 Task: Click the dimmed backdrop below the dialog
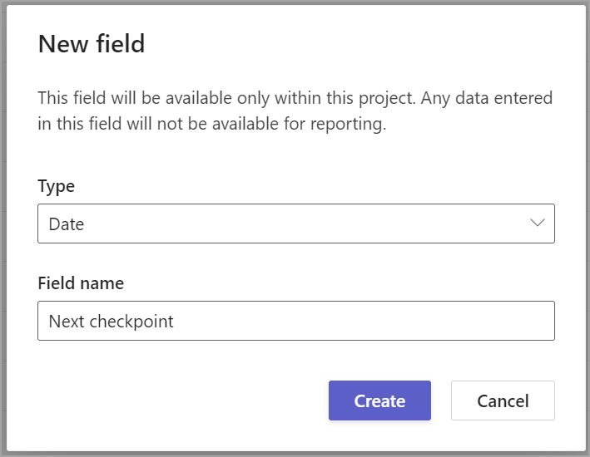tap(295, 454)
